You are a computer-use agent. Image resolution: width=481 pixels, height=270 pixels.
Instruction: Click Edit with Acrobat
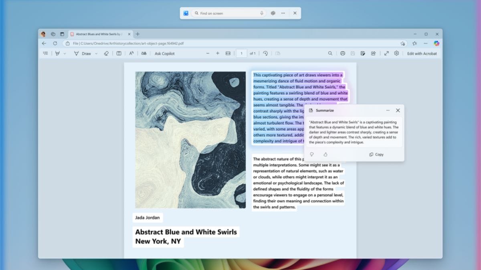point(422,54)
